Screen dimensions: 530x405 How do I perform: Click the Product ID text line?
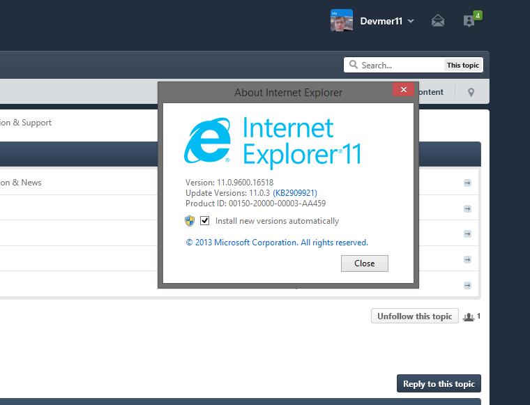click(x=255, y=204)
